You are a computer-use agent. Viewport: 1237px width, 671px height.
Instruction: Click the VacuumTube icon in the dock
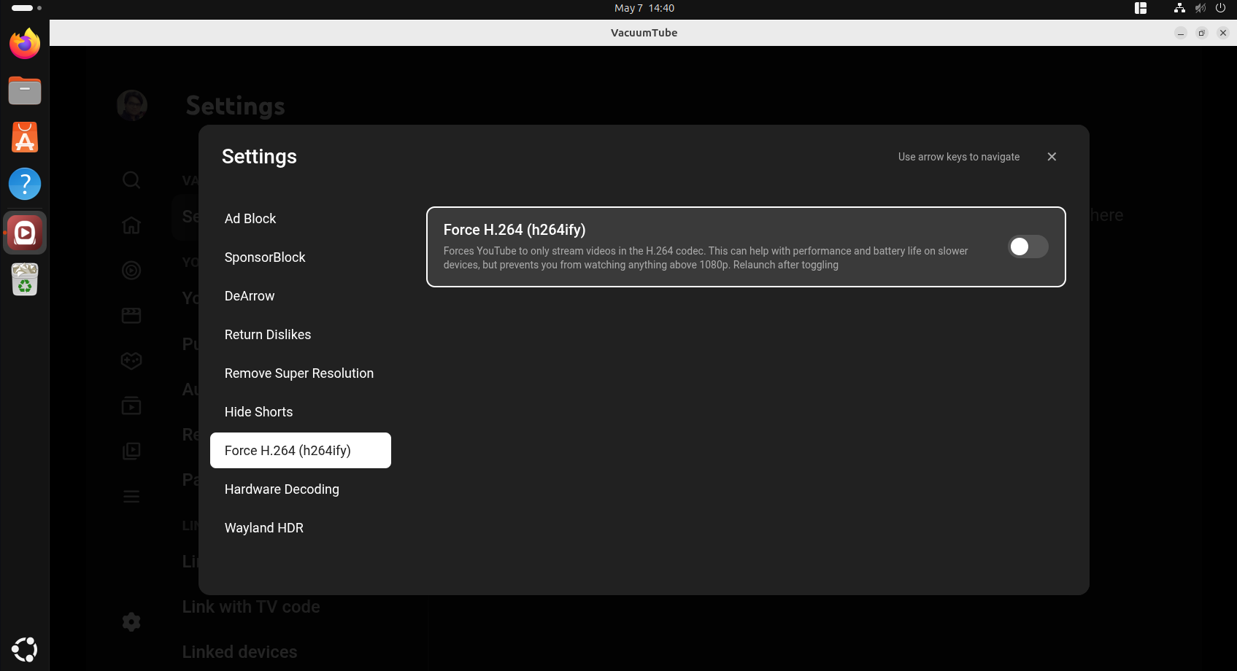point(25,233)
